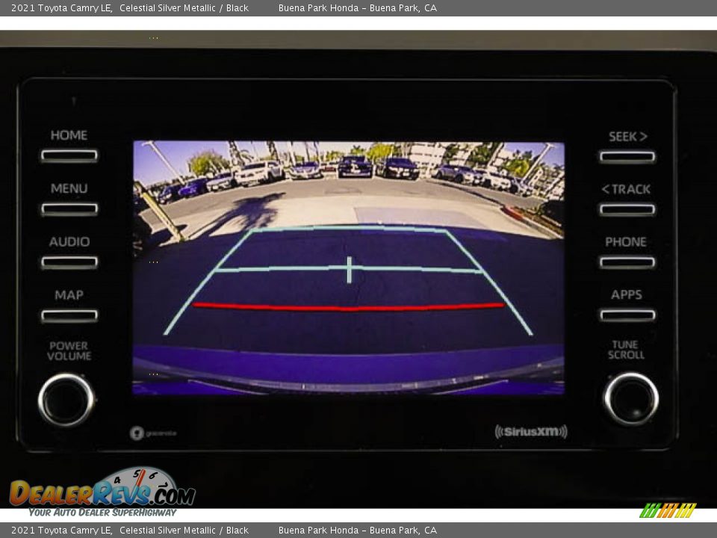The width and height of the screenshot is (717, 538).
Task: Push the PHONE button
Action: pyautogui.click(x=627, y=262)
